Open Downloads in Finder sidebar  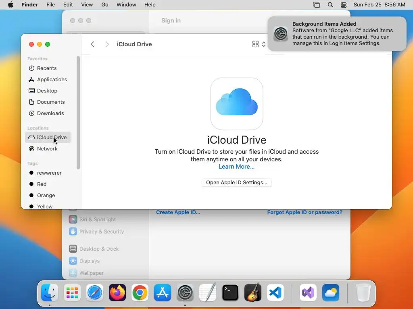coord(48,113)
